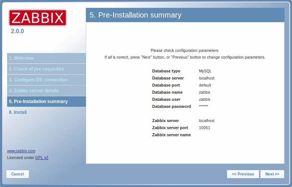292x187 pixels.
Task: Click the Database user label
Action: coord(166,99)
